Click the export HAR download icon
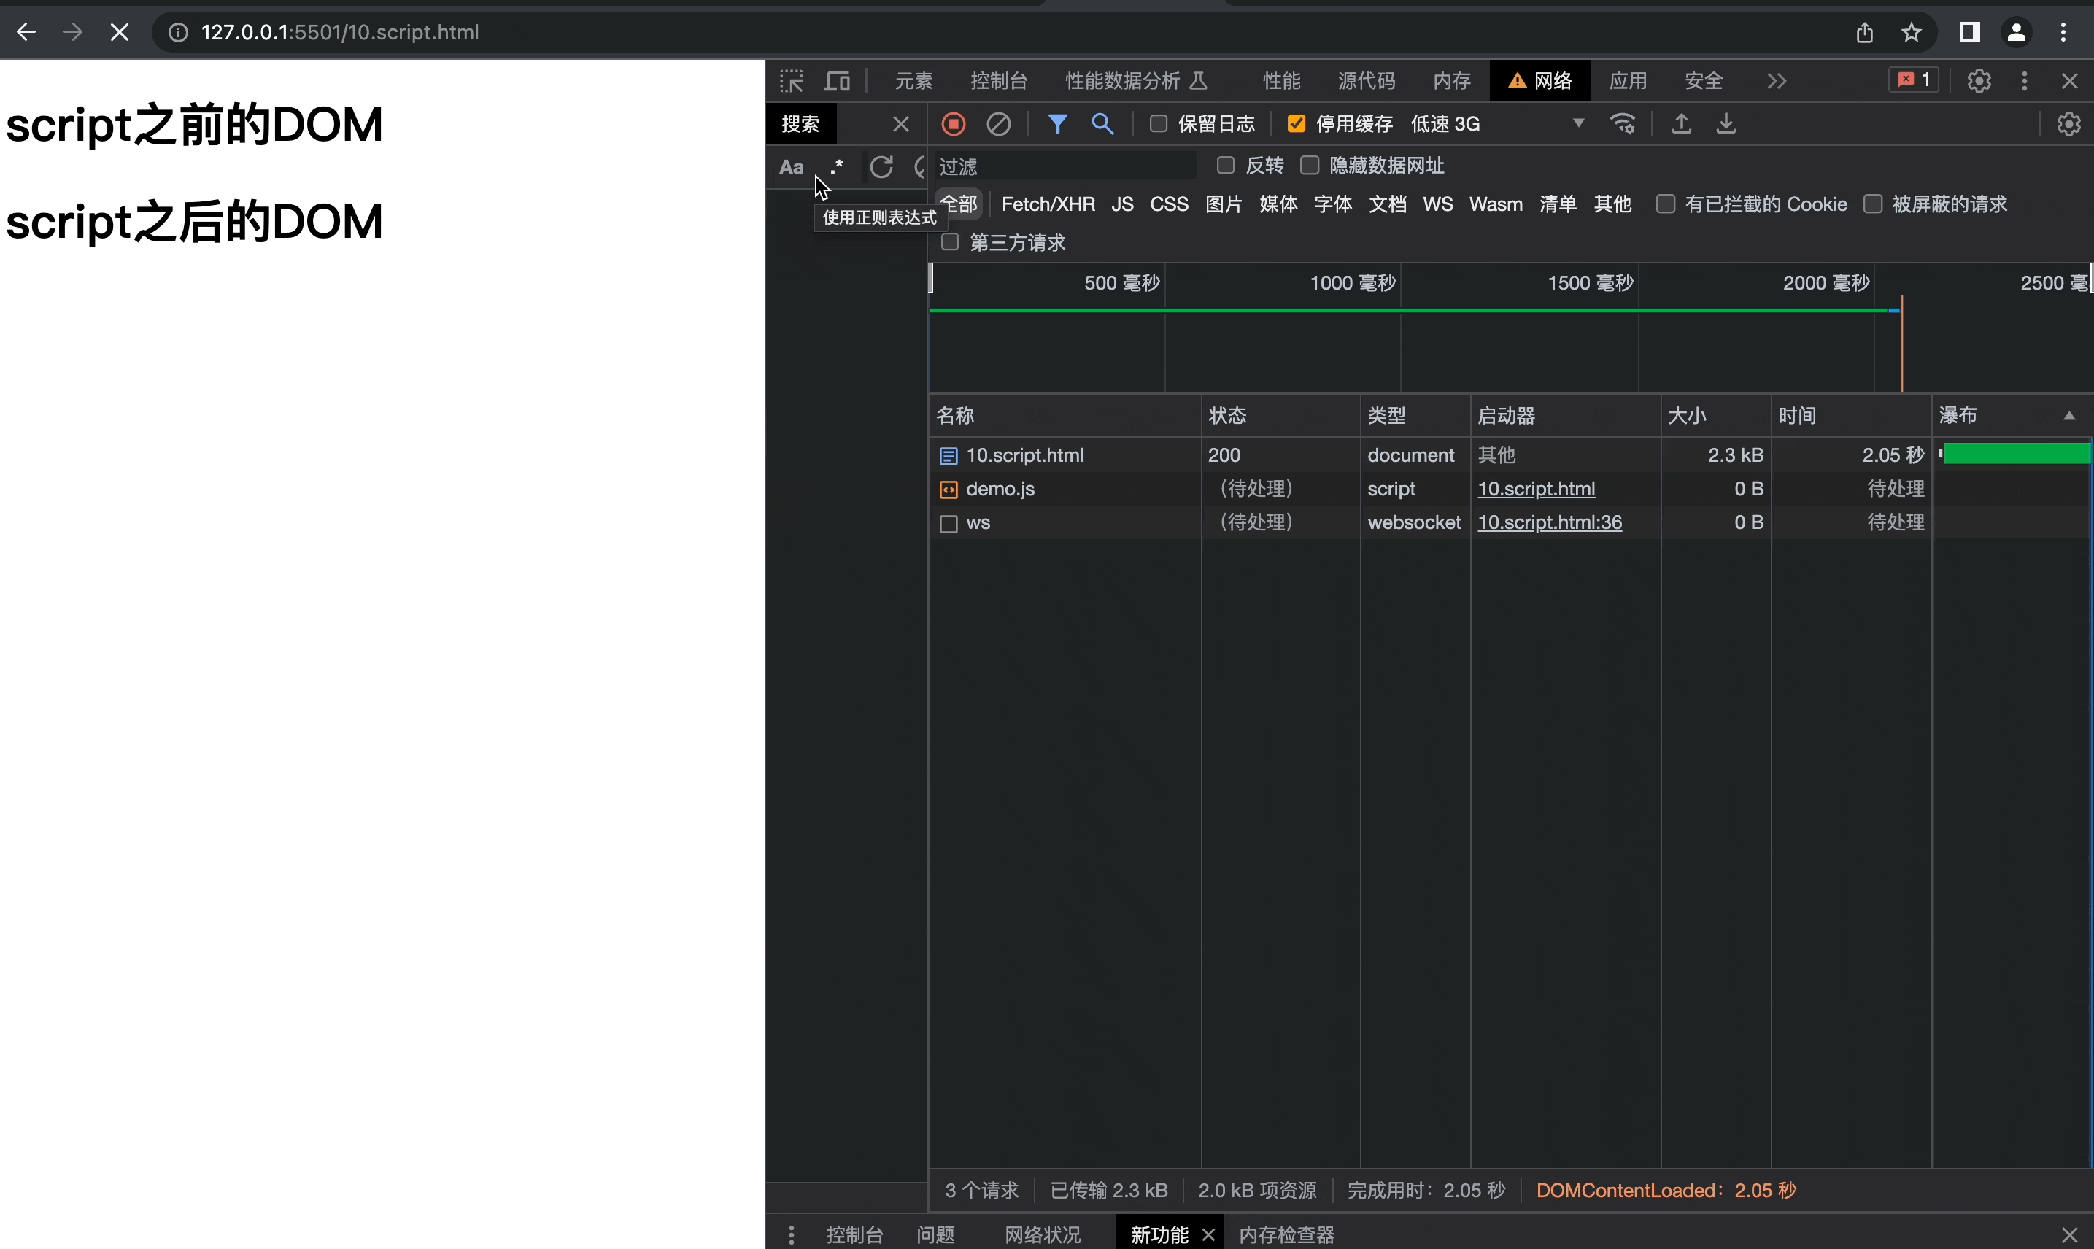The image size is (2094, 1249). [1726, 124]
